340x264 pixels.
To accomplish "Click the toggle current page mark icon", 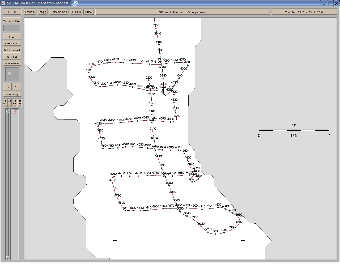I will click(15, 103).
